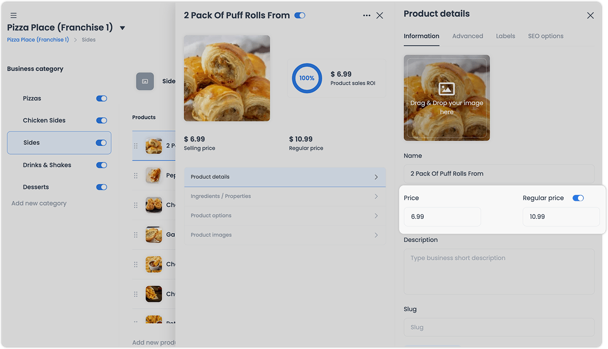The height and width of the screenshot is (349, 608).
Task: Click the product Name input field
Action: [x=499, y=174]
